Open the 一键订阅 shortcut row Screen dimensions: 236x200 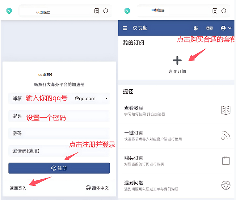coord(176,135)
